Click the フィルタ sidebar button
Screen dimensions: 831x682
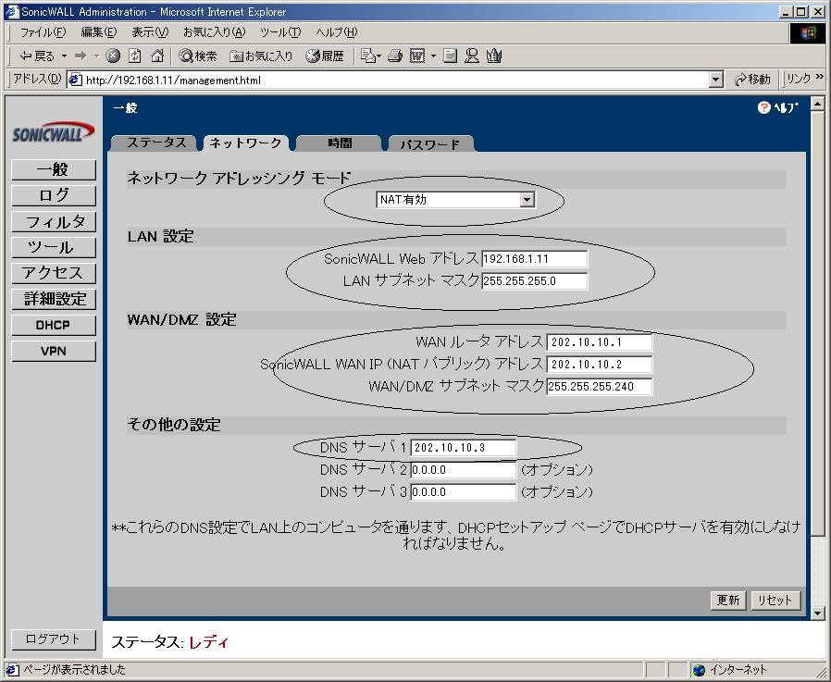pyautogui.click(x=54, y=221)
